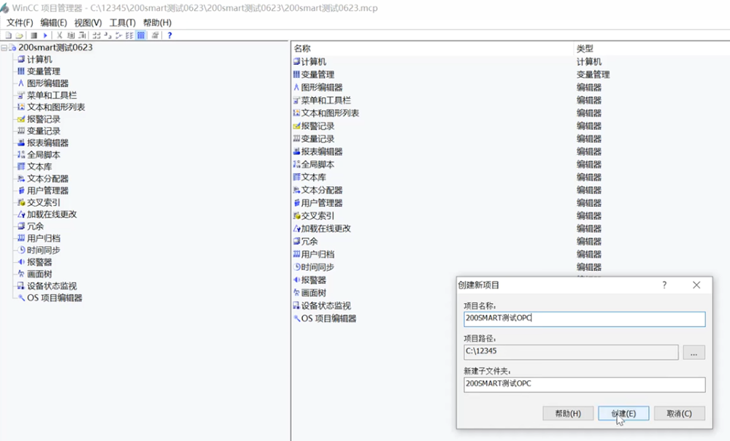Screen dimensions: 730x441
Task: Click the 取消(C) button
Action: point(679,413)
